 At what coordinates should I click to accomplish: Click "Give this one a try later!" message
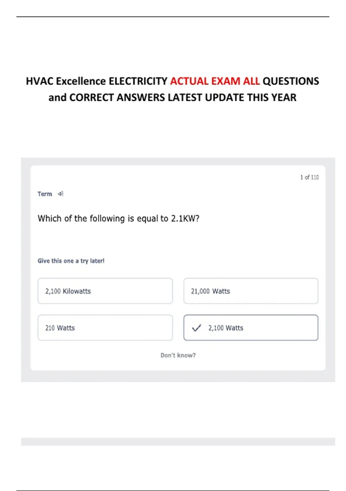pos(71,261)
